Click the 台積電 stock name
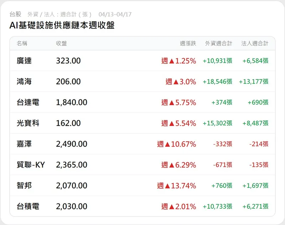 pyautogui.click(x=28, y=206)
